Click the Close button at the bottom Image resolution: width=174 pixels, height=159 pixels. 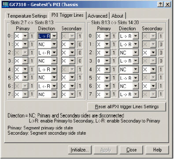(x=131, y=150)
